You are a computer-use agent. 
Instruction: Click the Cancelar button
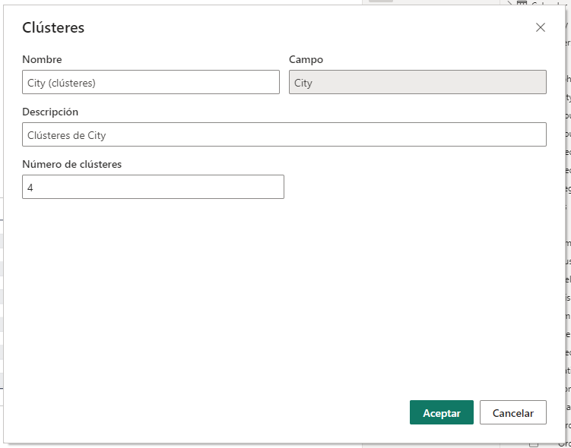(x=513, y=412)
